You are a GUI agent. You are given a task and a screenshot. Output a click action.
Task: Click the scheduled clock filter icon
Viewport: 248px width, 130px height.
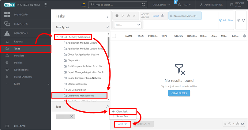[x=128, y=16]
